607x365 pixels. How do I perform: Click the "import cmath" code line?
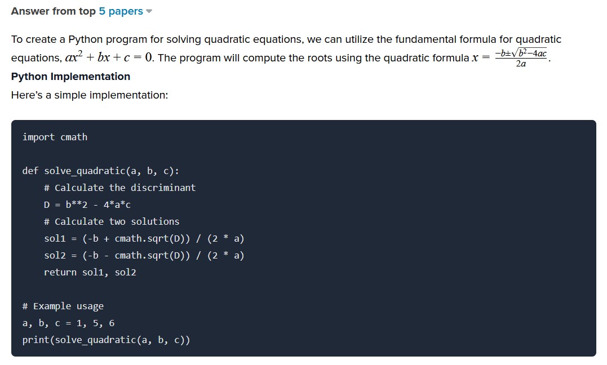pos(55,137)
